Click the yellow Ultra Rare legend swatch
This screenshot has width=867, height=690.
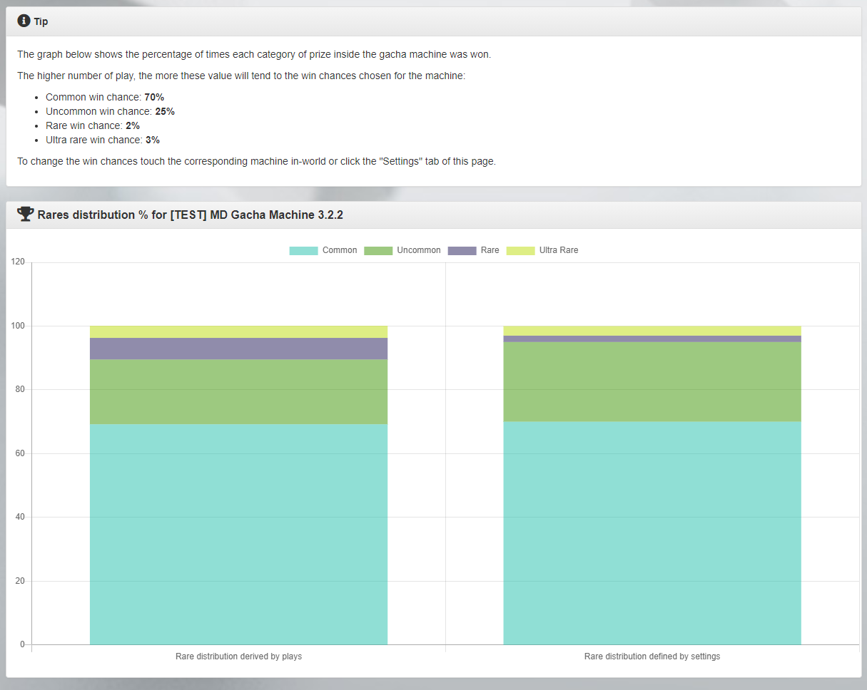point(520,250)
